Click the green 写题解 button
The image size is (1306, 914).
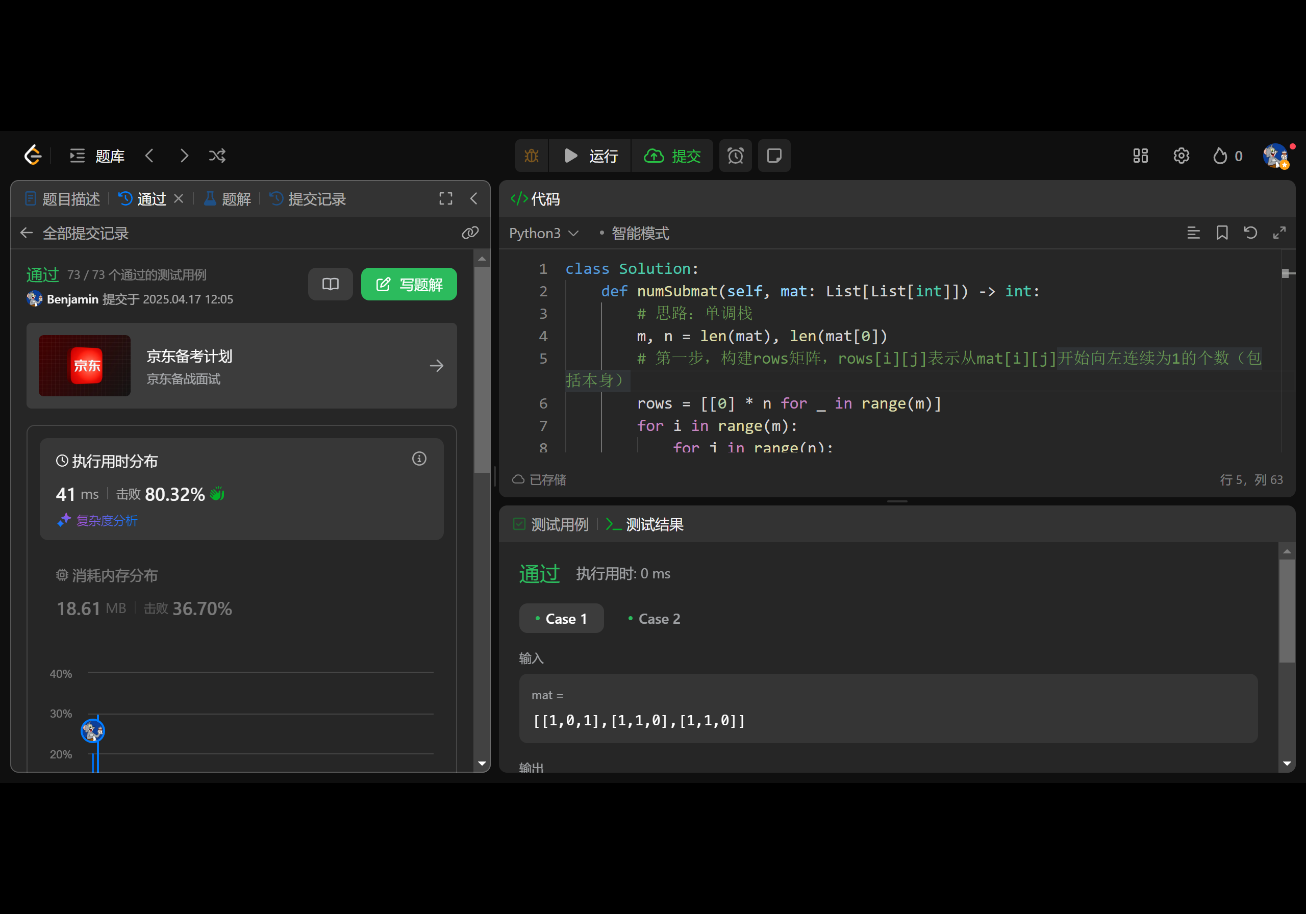pos(409,285)
